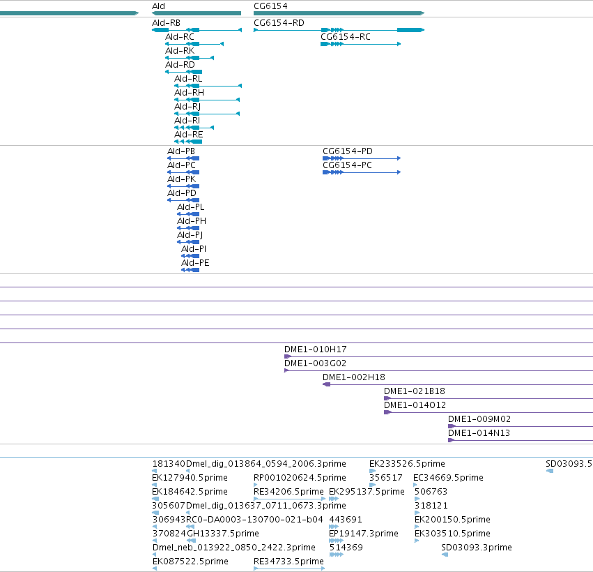This screenshot has width=593, height=572.
Task: Click the DME1-010H17 clone label
Action: 316,349
